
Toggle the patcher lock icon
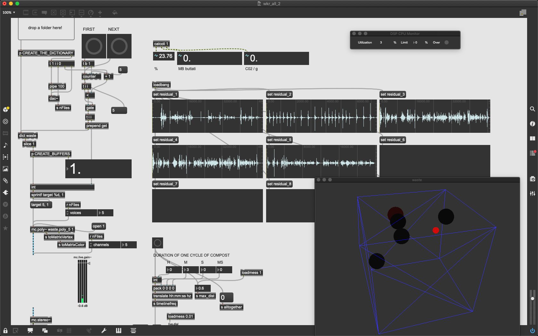(x=5, y=331)
